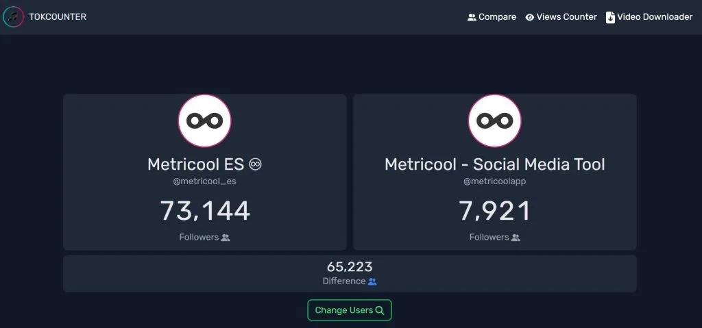Open the Views Counter page
The height and width of the screenshot is (328, 702).
pos(566,17)
